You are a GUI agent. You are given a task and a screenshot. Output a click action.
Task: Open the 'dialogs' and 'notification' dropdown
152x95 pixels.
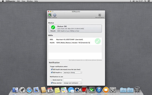(72, 83)
